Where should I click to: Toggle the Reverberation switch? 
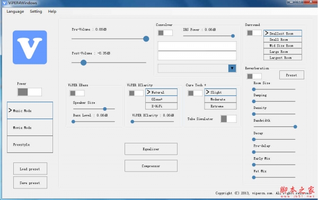click(x=254, y=76)
